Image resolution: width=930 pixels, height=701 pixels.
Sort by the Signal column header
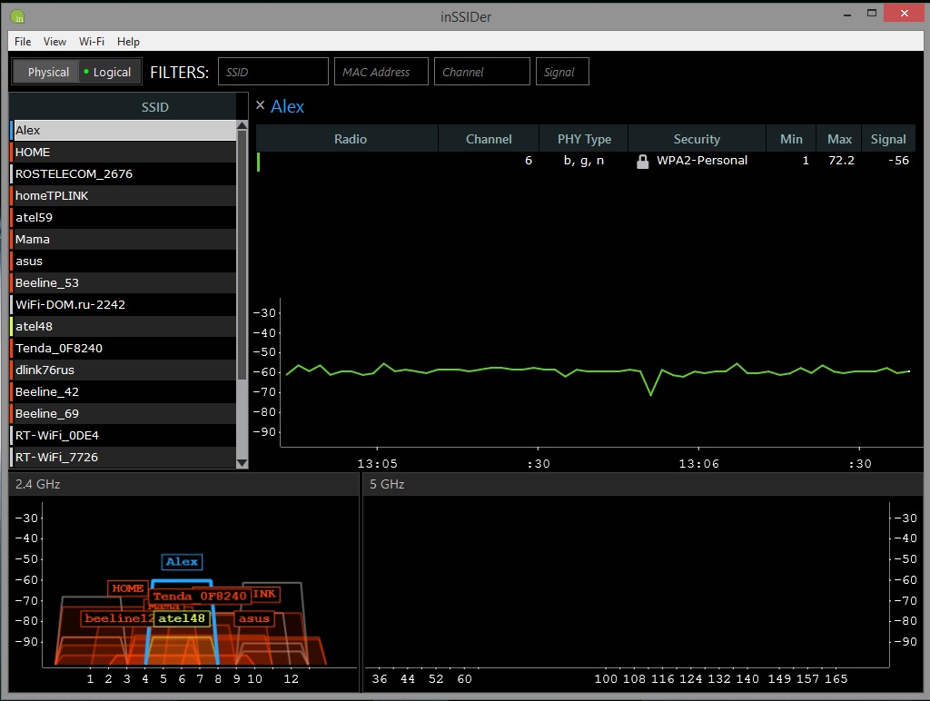pyautogui.click(x=887, y=139)
